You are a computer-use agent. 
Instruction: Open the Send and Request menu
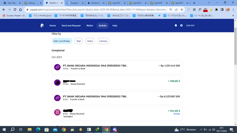(x=71, y=25)
